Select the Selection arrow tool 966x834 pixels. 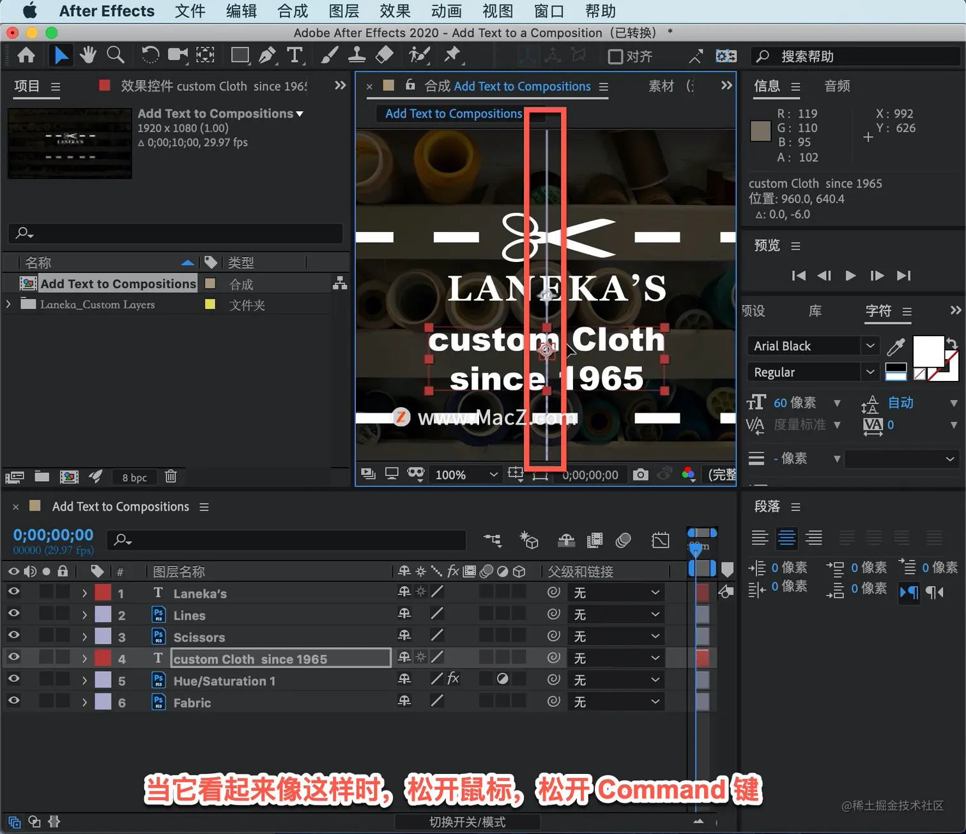pyautogui.click(x=61, y=56)
